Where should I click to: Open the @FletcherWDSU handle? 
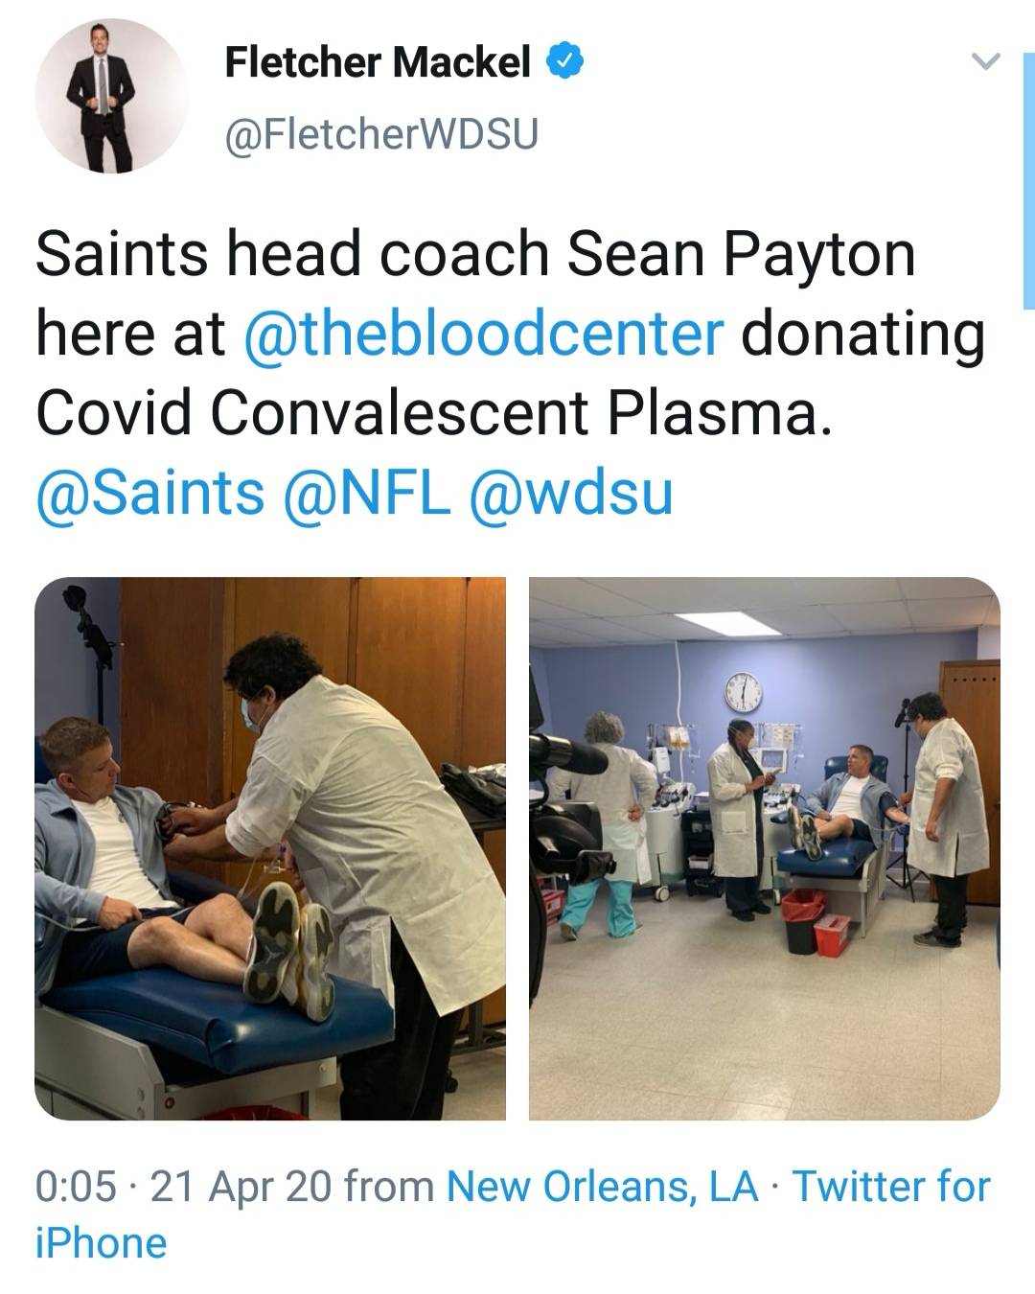[381, 134]
